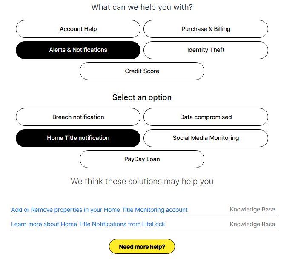Screen dimensions: 281x259
Task: Choose the Purchase & Billing topic
Action: click(206, 29)
